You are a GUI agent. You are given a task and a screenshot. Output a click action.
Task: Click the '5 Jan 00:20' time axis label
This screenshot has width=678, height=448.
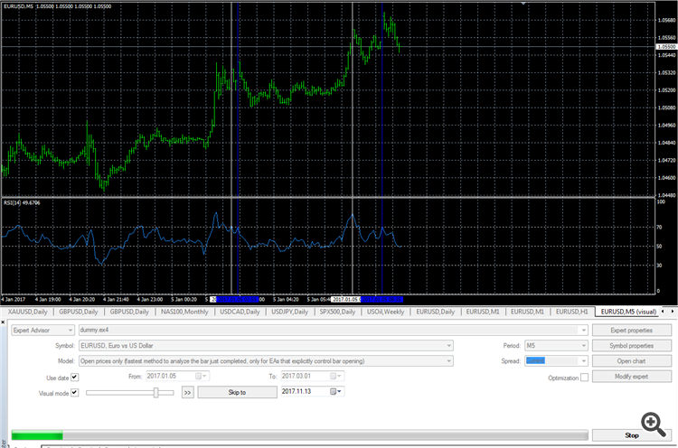[x=184, y=299]
